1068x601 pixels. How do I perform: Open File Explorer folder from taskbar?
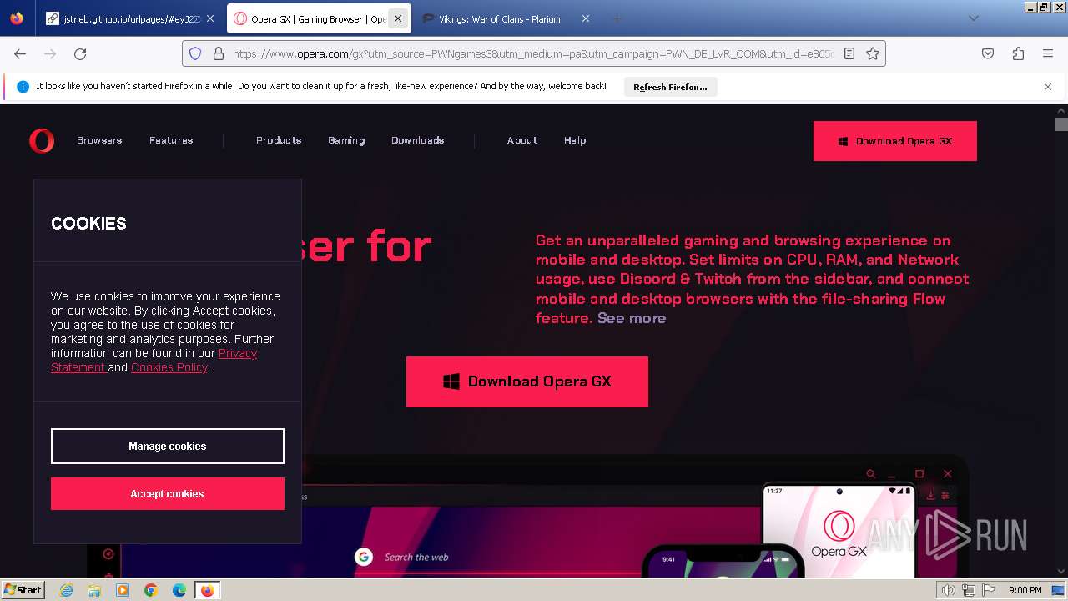click(94, 590)
